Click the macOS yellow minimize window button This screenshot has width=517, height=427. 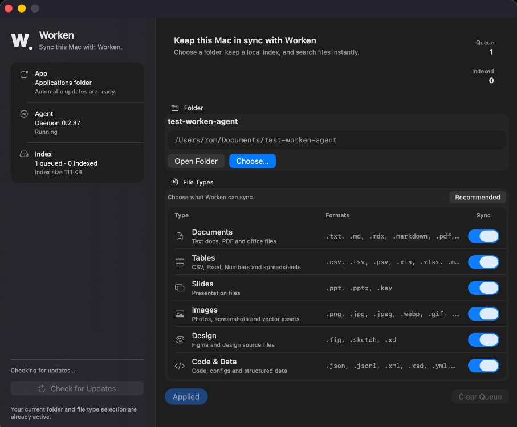pos(22,8)
